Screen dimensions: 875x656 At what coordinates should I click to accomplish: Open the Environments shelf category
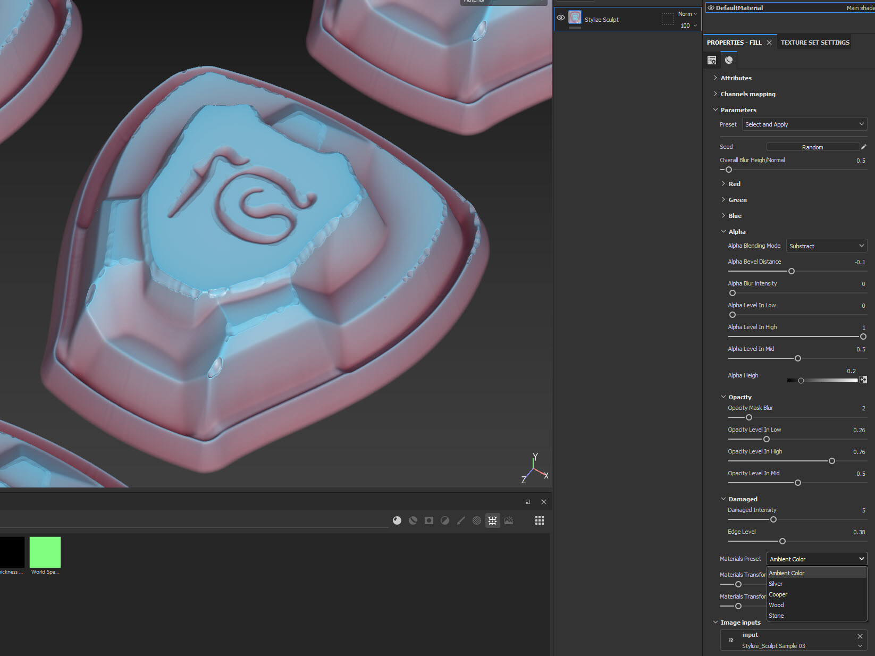(508, 520)
